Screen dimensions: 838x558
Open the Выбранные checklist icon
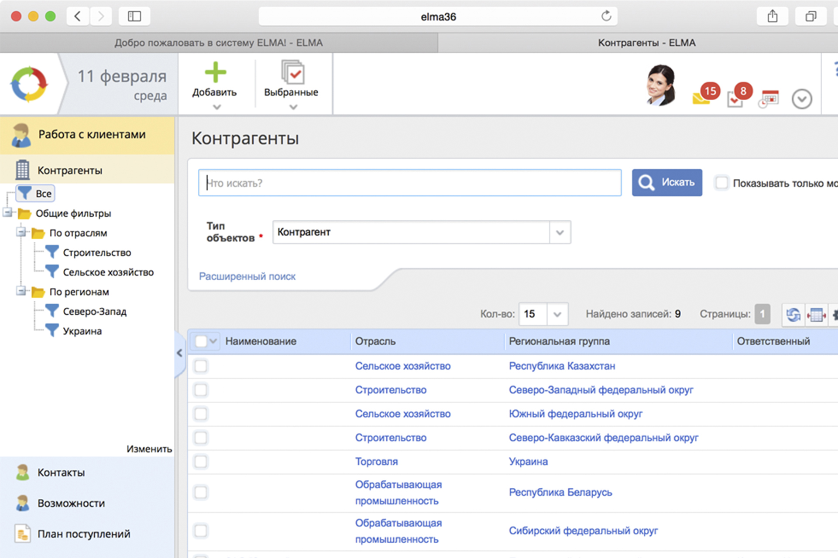(292, 73)
